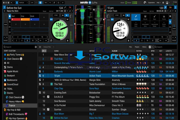Open the Prepare tab

[x=137, y=47]
